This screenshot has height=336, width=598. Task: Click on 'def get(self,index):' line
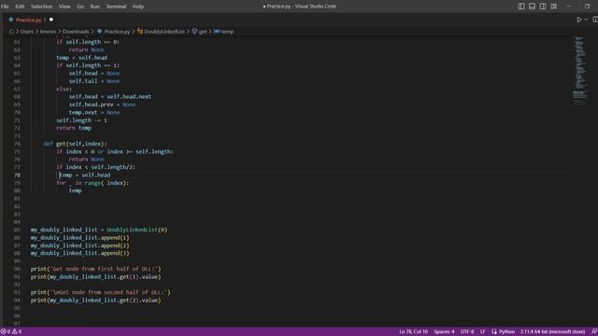pos(75,144)
